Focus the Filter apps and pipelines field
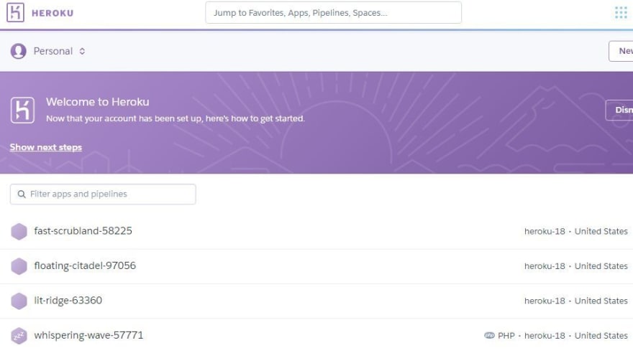This screenshot has height=353, width=633. pos(103,194)
